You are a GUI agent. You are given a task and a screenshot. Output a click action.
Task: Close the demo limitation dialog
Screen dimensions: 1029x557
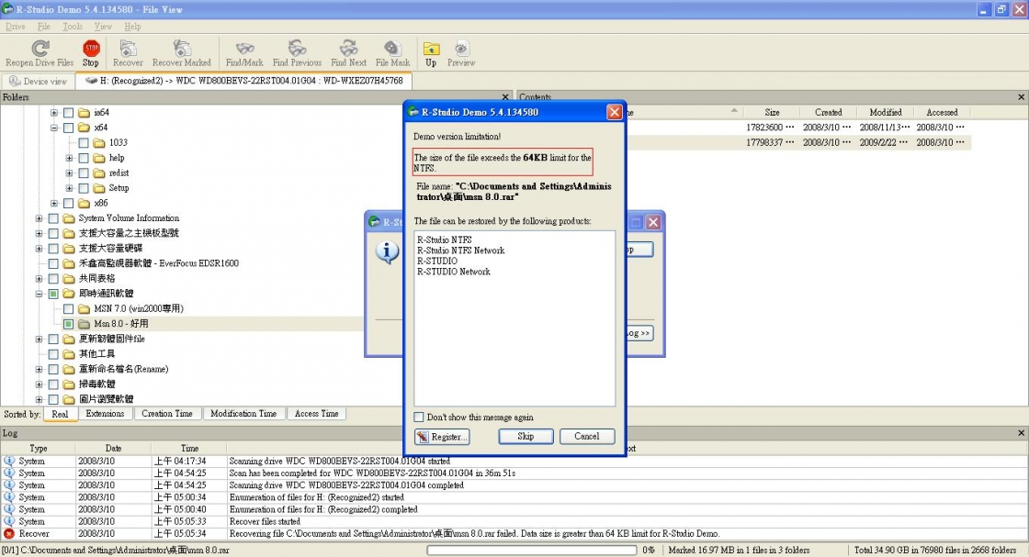pos(615,112)
